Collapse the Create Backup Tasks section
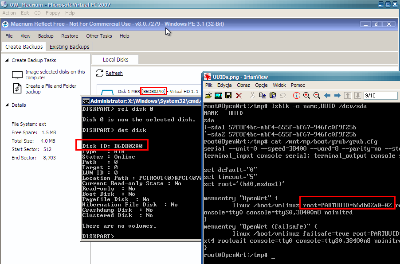The height and width of the screenshot is (264, 400). pos(7,60)
